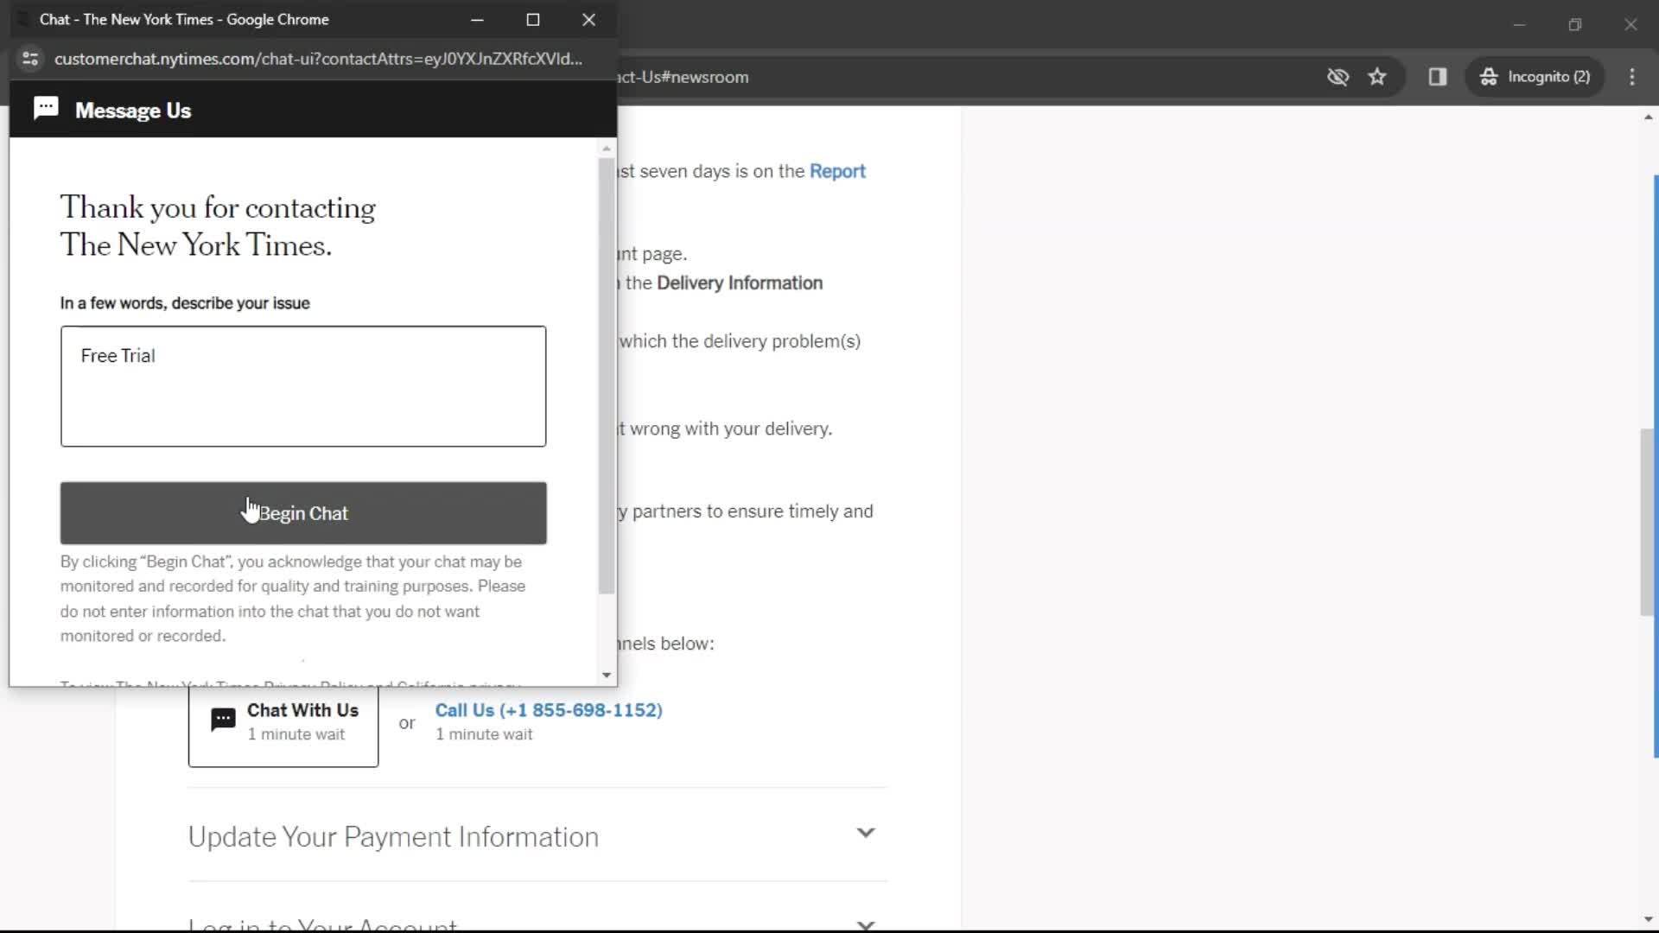
Task: Click the Message Us chat bubble icon
Action: [46, 109]
